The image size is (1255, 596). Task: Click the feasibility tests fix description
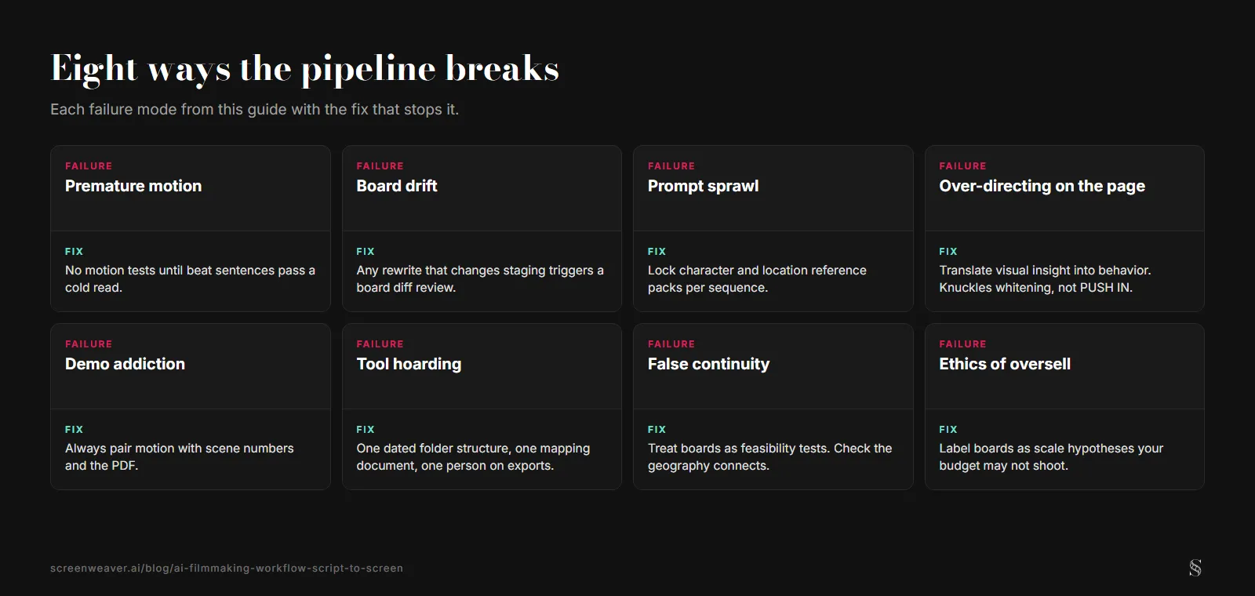point(770,456)
